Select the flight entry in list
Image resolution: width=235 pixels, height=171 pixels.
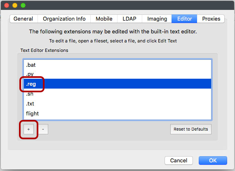pyautogui.click(x=117, y=113)
